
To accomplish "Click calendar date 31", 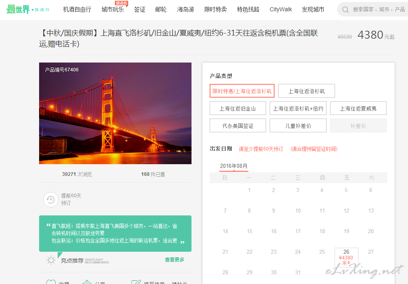I will click(x=298, y=272).
